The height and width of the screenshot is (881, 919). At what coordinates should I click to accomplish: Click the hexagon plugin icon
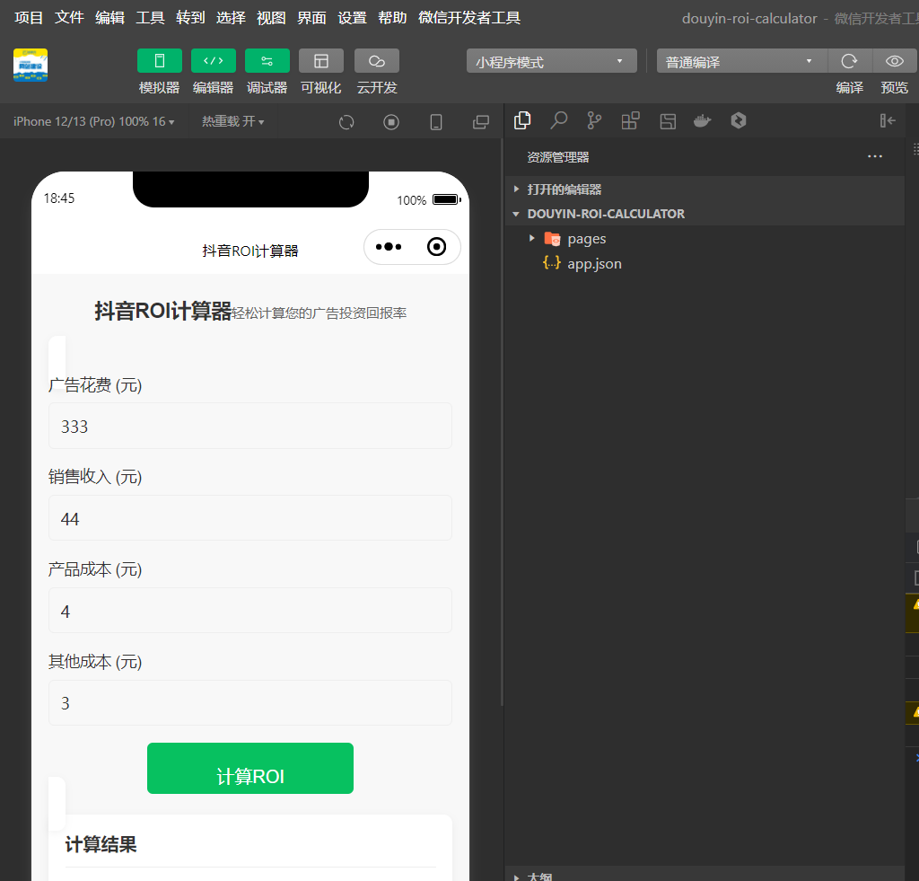(x=739, y=121)
